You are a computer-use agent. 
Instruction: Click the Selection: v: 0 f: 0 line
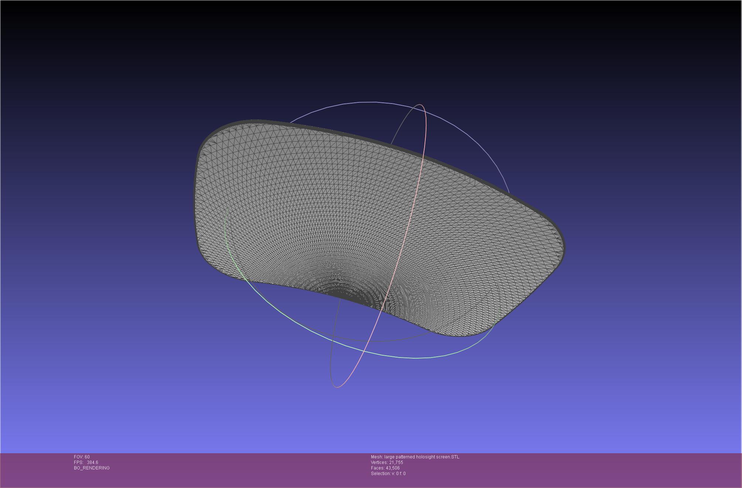[x=388, y=474]
